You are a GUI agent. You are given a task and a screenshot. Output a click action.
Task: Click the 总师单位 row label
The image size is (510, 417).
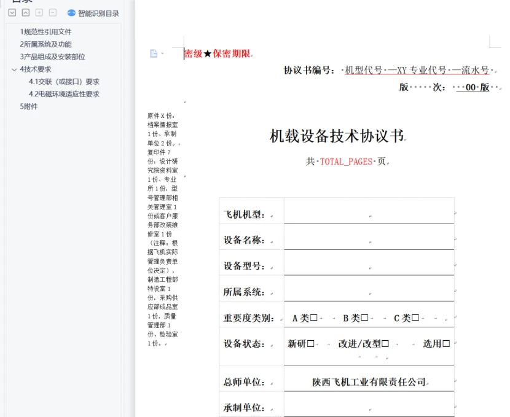coord(244,382)
